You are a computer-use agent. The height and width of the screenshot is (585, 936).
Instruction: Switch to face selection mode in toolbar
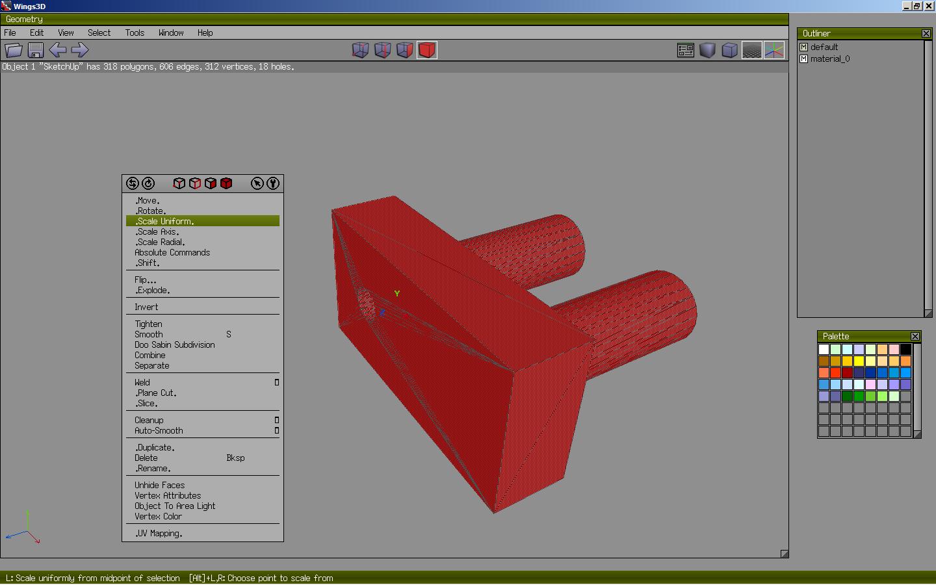[404, 50]
